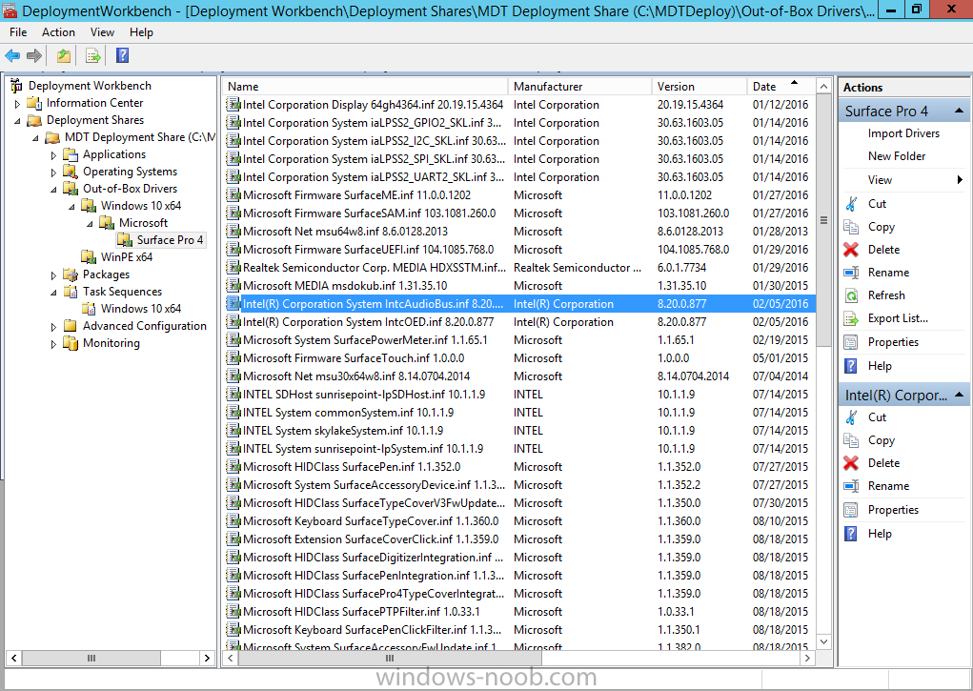This screenshot has height=691, width=973.
Task: Click the Properties icon under Intel(R) Corpor...
Action: pyautogui.click(x=851, y=510)
